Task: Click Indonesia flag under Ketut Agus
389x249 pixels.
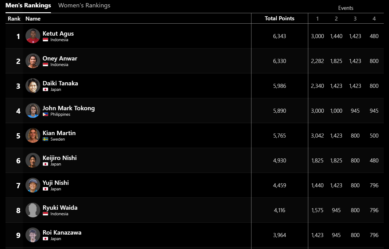Action: (x=45, y=40)
